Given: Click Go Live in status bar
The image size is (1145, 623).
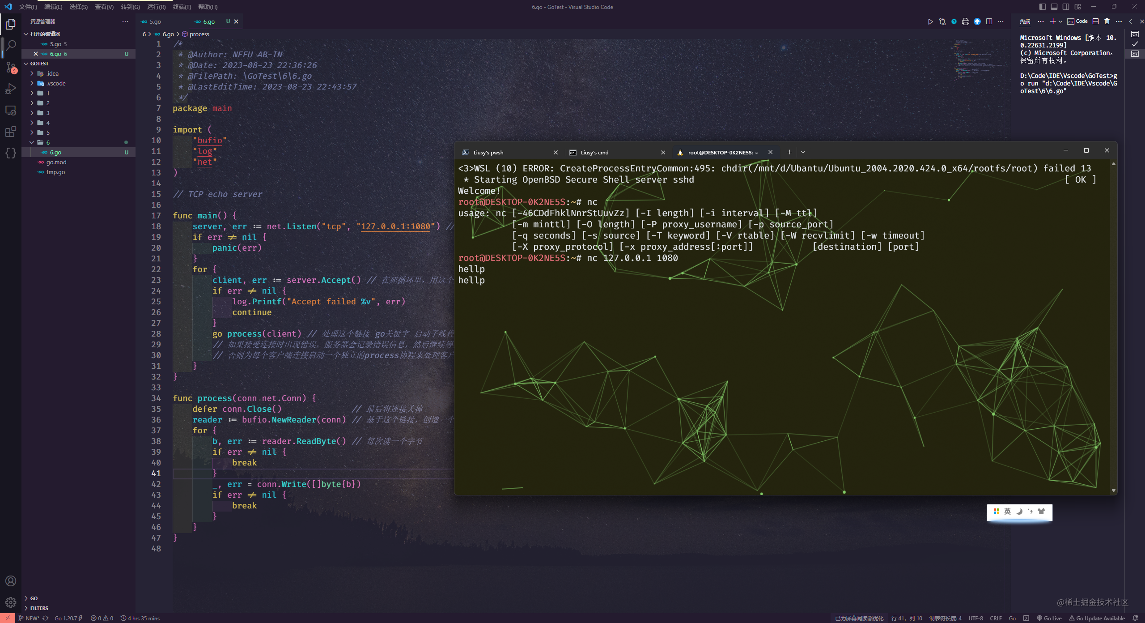Looking at the screenshot, I should 1049,618.
